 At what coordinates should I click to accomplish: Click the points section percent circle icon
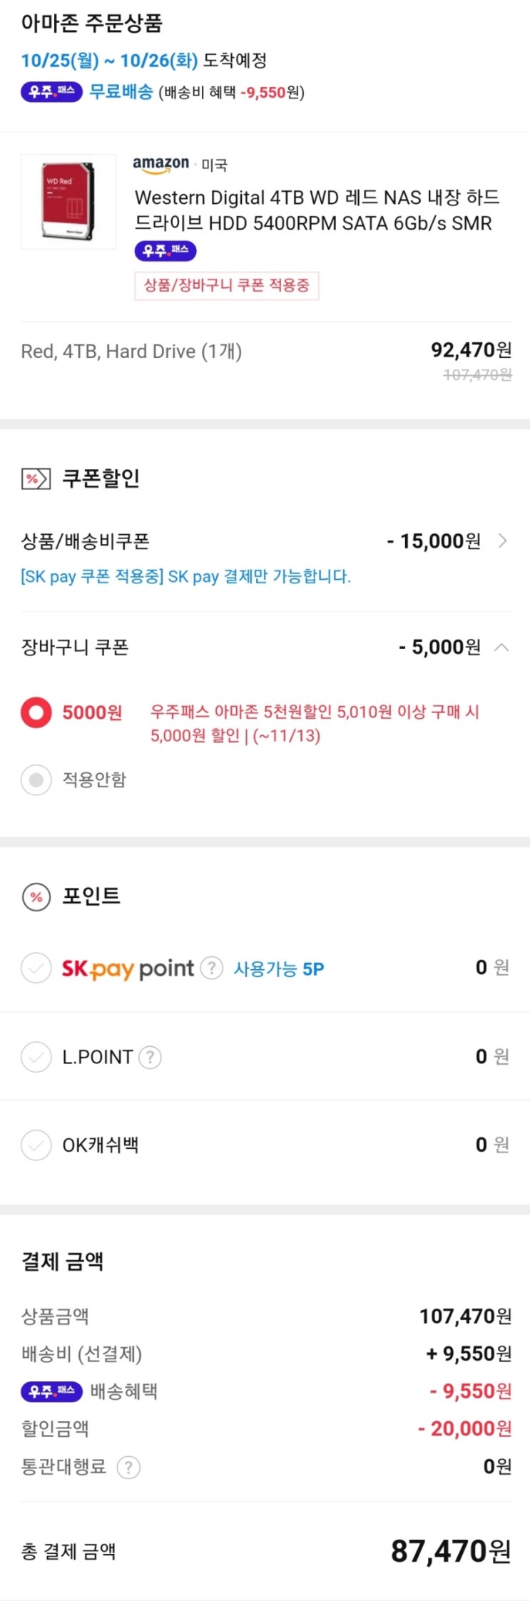point(36,897)
